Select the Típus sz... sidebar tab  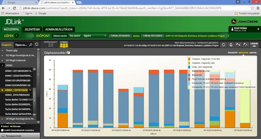(21, 45)
